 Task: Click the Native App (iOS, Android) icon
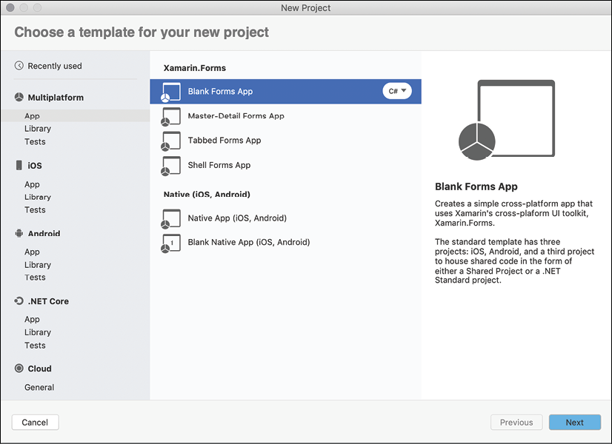(x=171, y=218)
